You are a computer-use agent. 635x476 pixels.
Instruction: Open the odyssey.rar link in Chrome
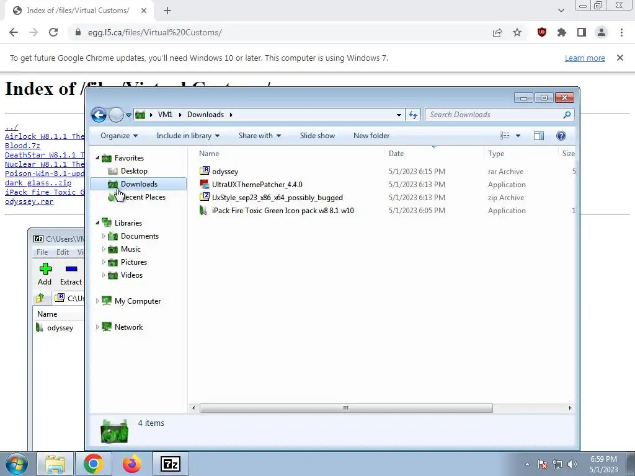pyautogui.click(x=29, y=201)
